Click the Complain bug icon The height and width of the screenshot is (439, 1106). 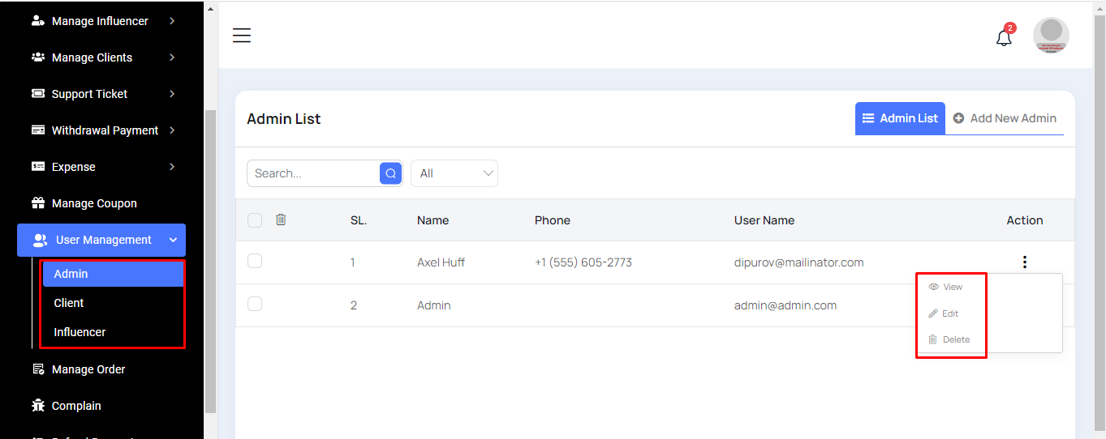tap(38, 406)
